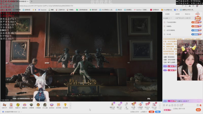
Task: Open the ValoPlant bookmark
Action: [x=141, y=10]
